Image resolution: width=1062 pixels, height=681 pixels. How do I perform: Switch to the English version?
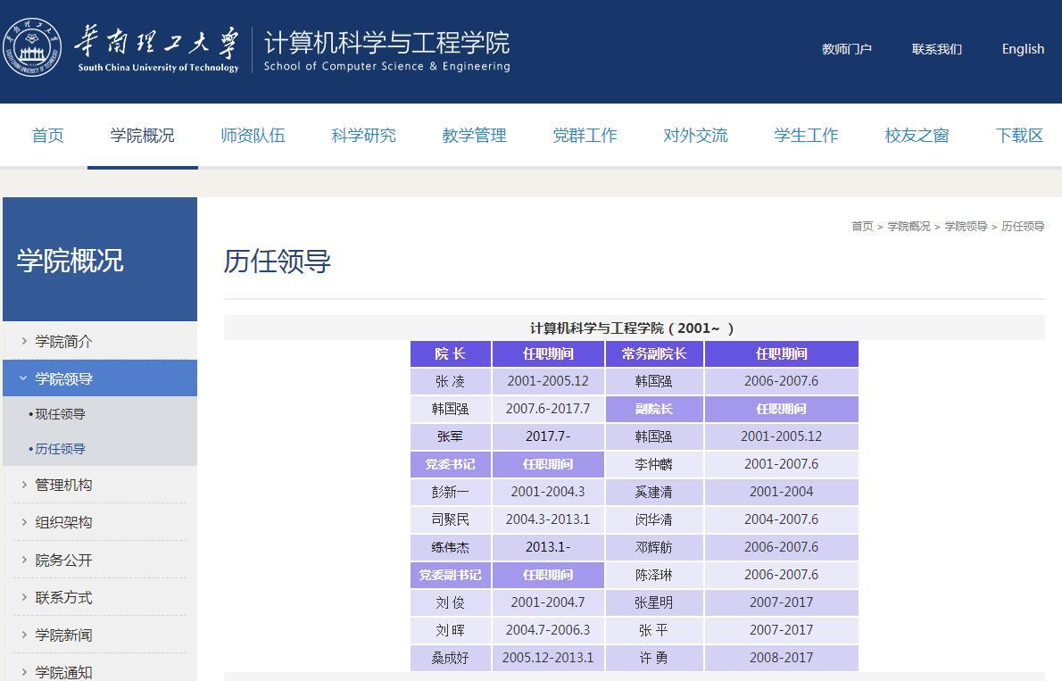(1023, 49)
